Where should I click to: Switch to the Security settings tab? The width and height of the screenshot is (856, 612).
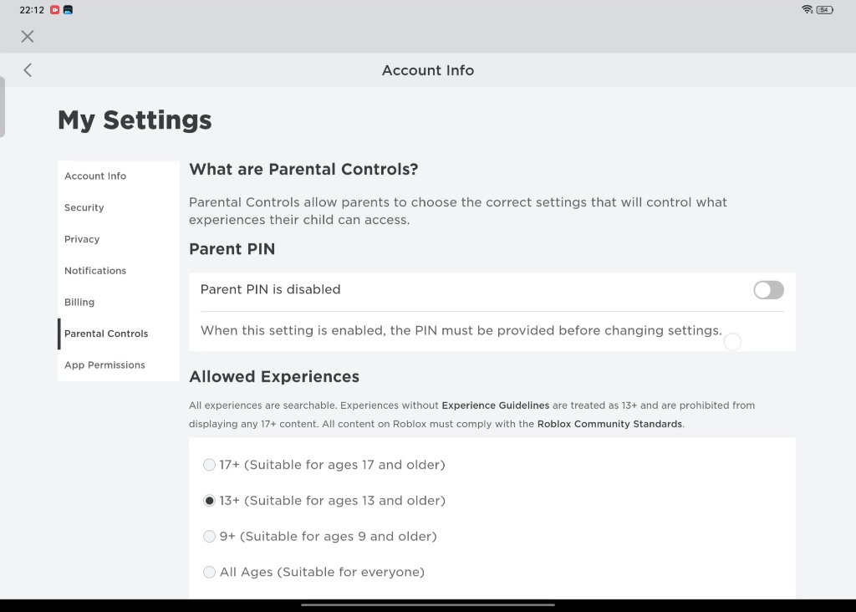[84, 208]
